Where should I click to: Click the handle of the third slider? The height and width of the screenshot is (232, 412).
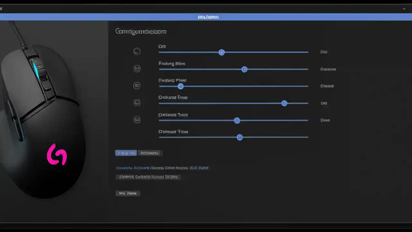pos(181,86)
